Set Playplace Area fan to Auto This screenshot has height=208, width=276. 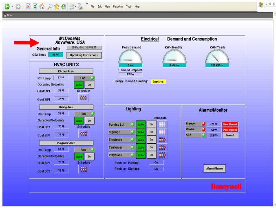tap(79, 157)
